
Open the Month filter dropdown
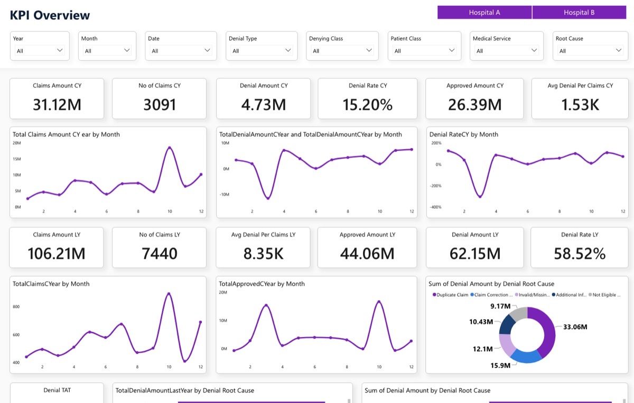107,51
